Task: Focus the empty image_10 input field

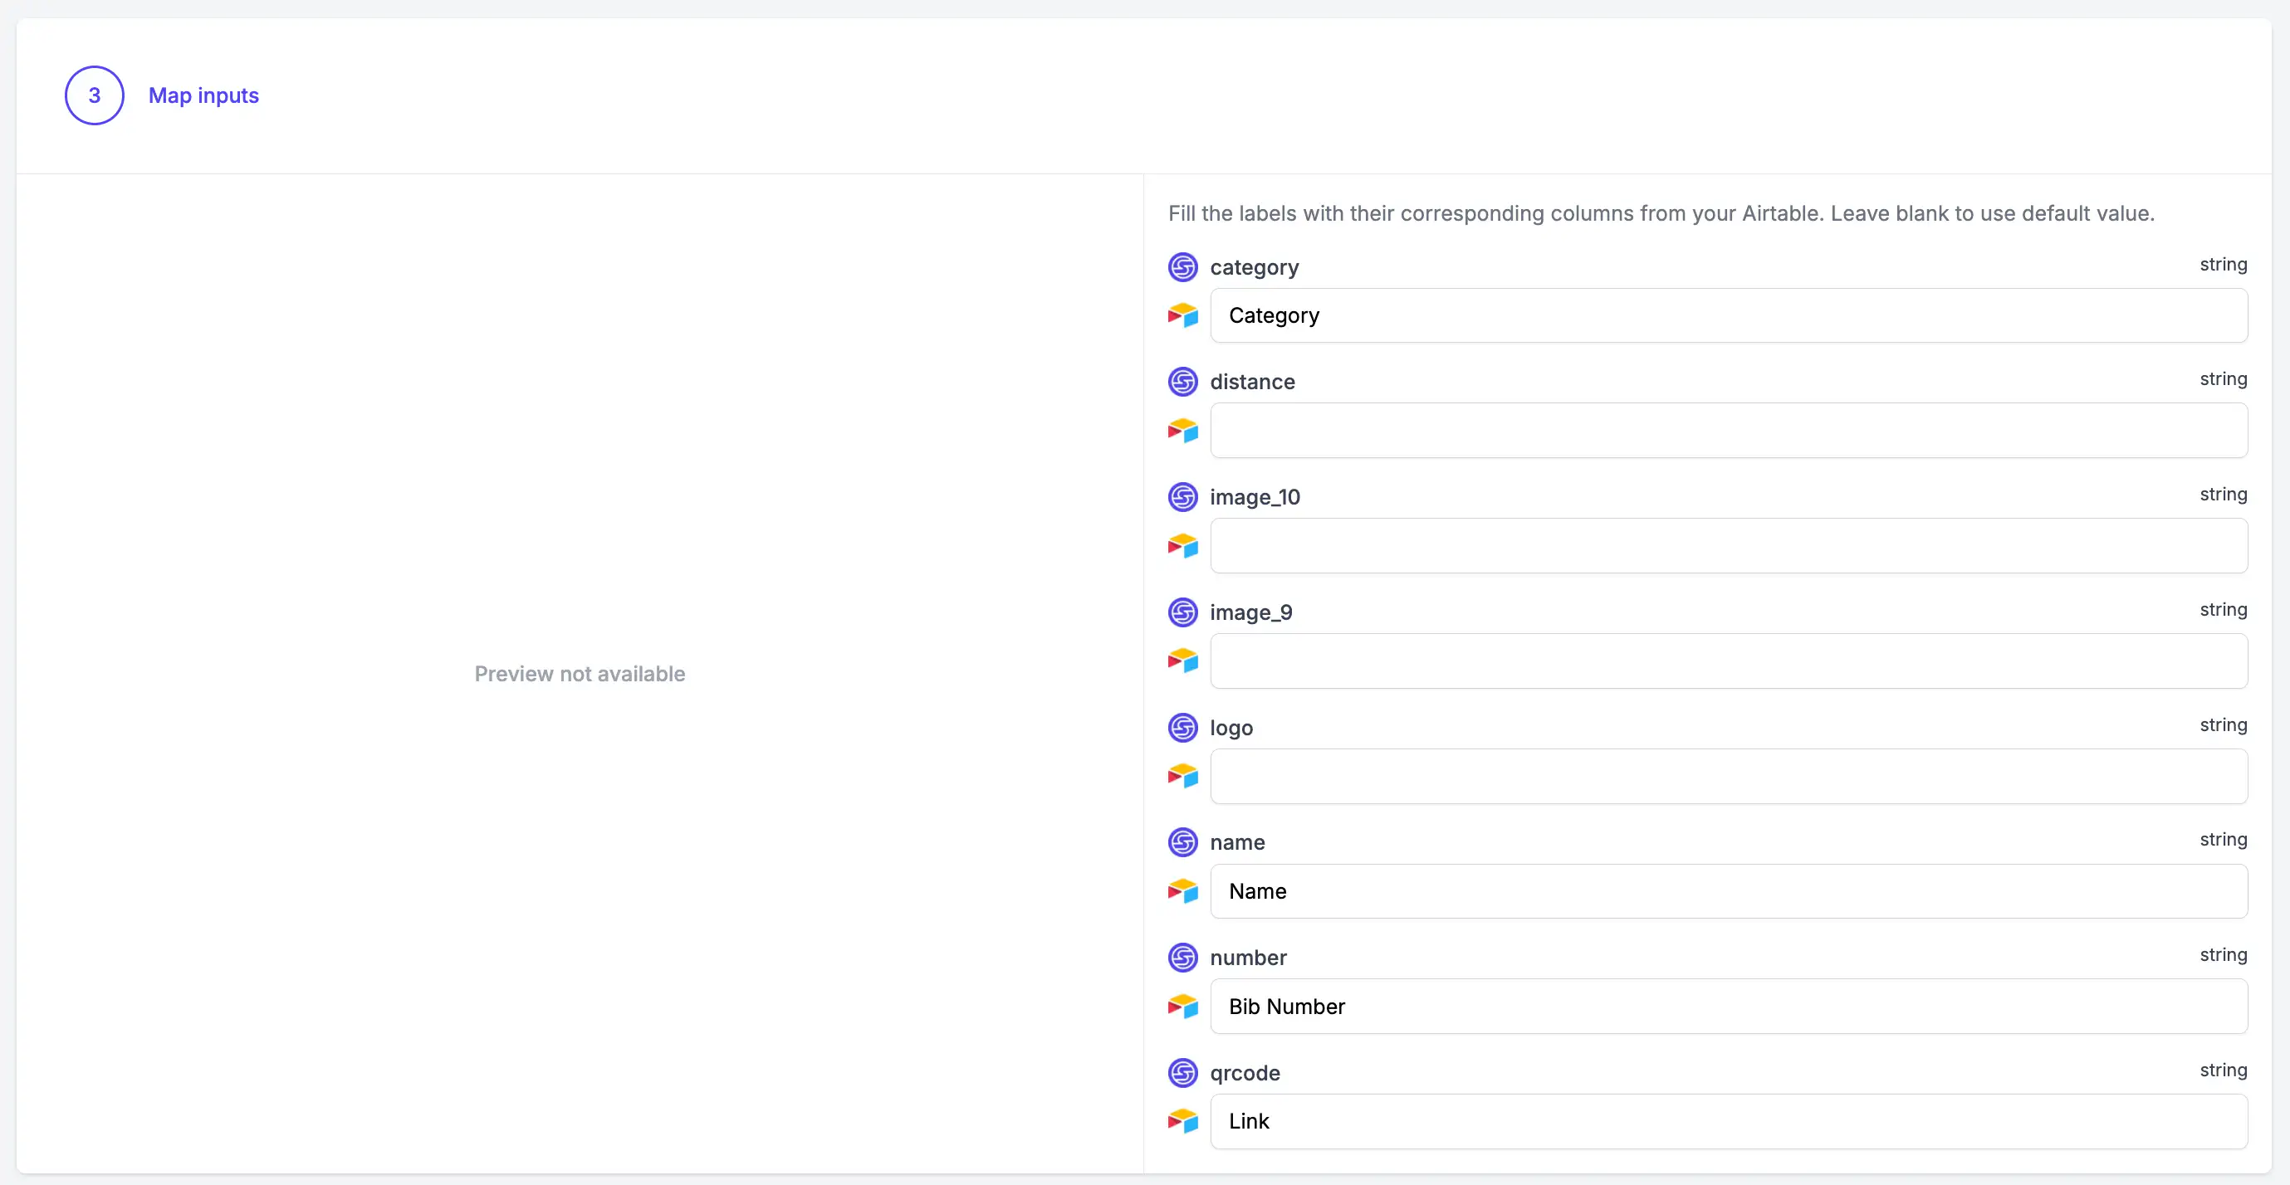Action: pyautogui.click(x=1728, y=545)
